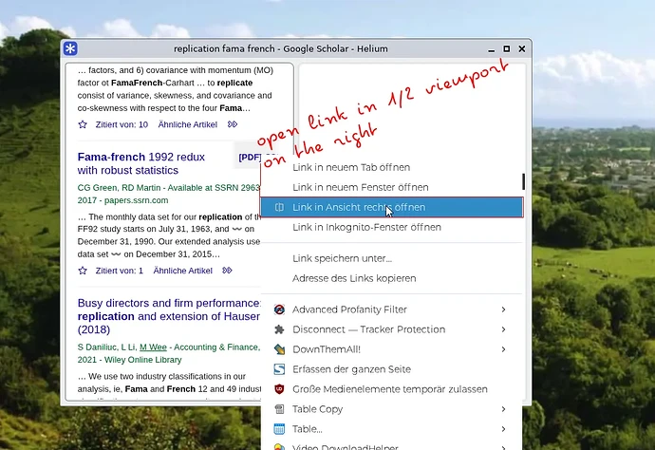The width and height of the screenshot is (655, 450).
Task: Open 'Zitiert von: 1' link
Action: pos(119,271)
